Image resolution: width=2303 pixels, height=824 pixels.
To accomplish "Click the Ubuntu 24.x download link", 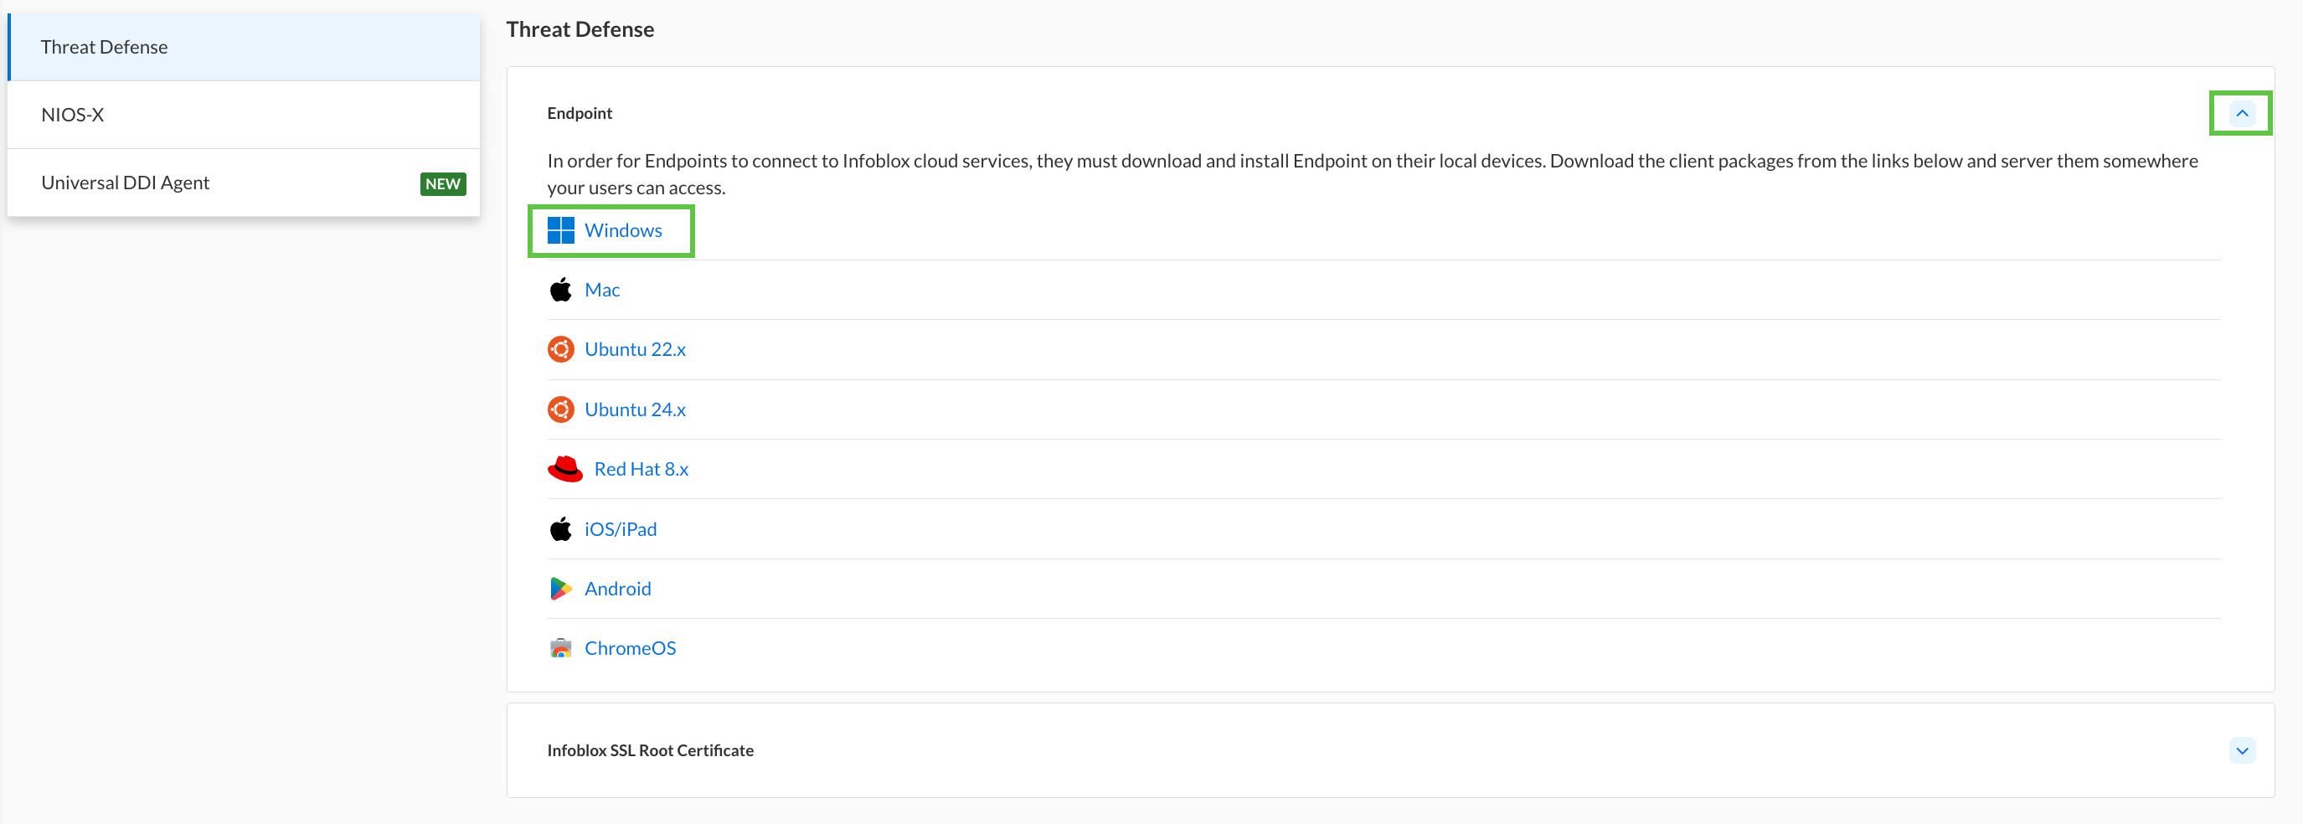I will pos(635,409).
